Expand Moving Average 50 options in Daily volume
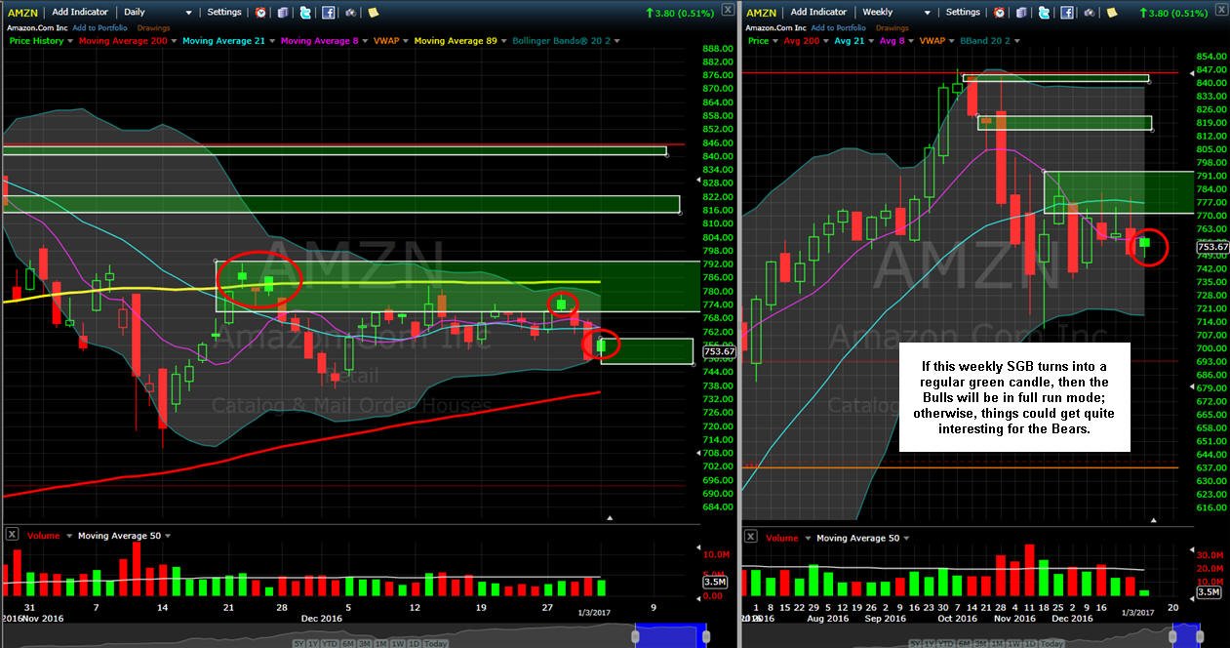This screenshot has height=648, width=1230. 168,536
